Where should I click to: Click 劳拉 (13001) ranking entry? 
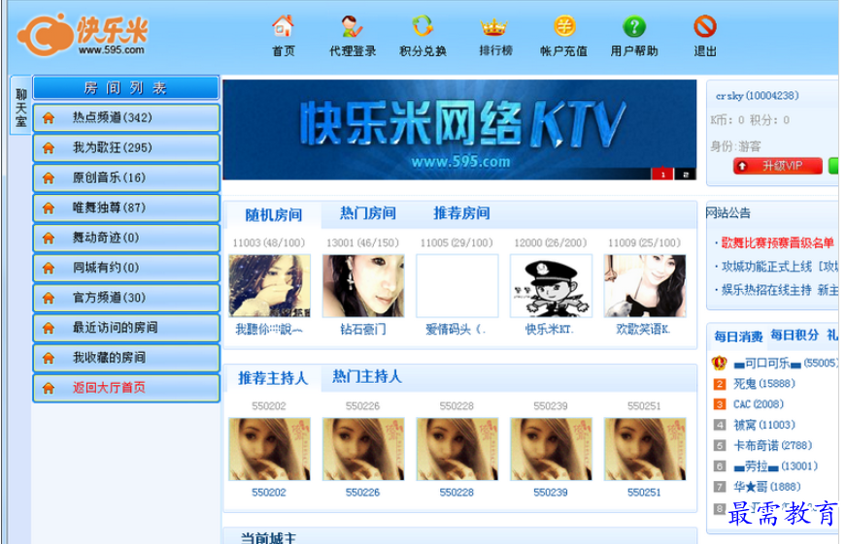(775, 466)
